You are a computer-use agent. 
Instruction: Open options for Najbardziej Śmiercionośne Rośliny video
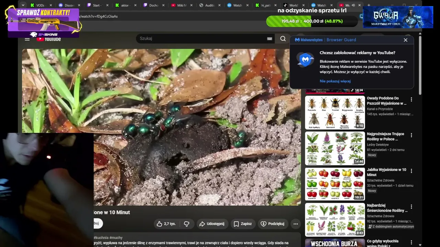[411, 207]
